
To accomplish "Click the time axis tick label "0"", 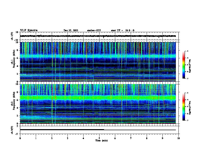I will click(x=20, y=138).
